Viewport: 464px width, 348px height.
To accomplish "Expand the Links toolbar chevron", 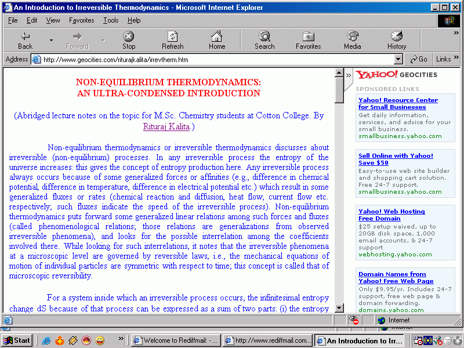I will (x=456, y=57).
